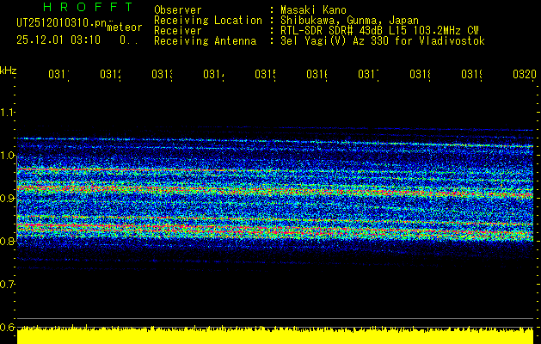Click the location Shibukawa, Gunma, Japan
Image resolution: width=541 pixels, height=344 pixels.
click(349, 21)
